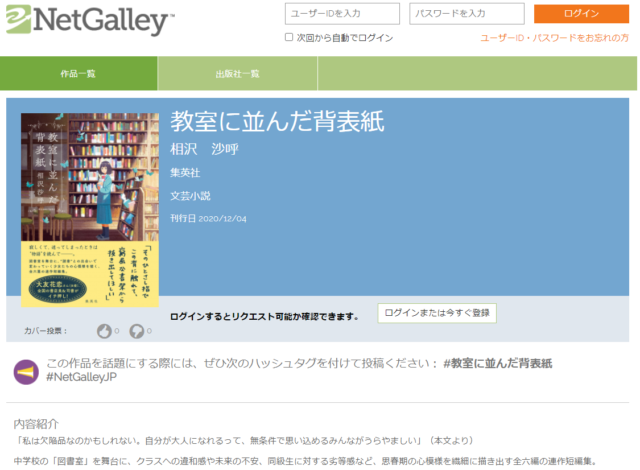Image resolution: width=640 pixels, height=470 pixels.
Task: Click hashtag #NetGalleyJP
Action: pos(81,377)
